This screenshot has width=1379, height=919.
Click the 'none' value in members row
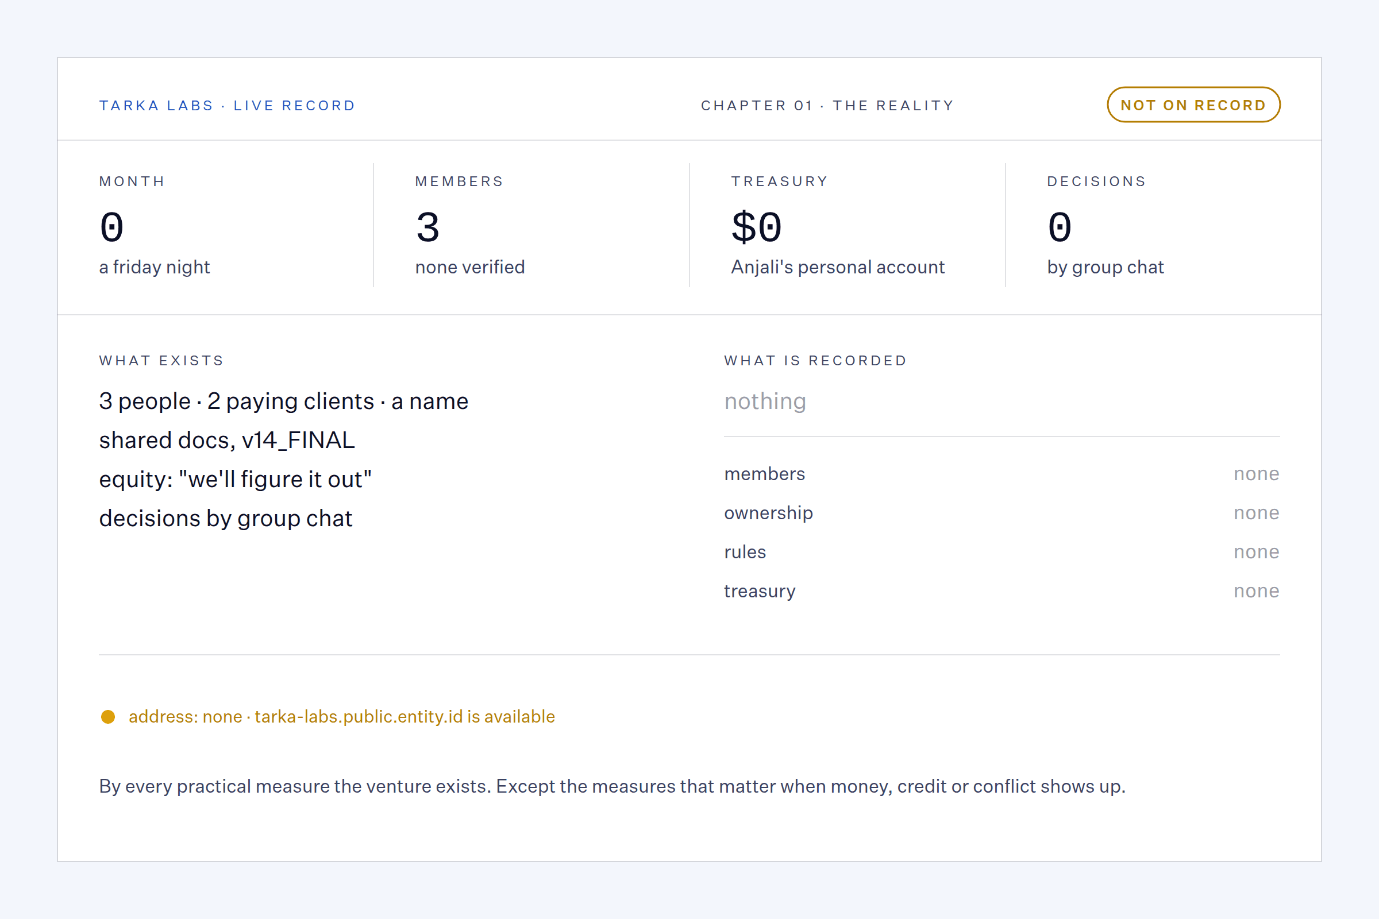(1257, 473)
